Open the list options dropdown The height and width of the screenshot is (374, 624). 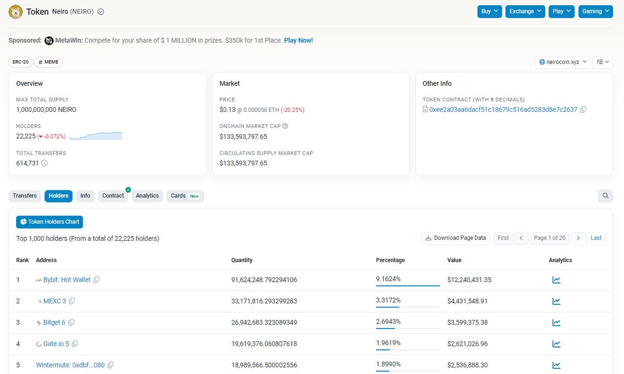click(x=603, y=62)
